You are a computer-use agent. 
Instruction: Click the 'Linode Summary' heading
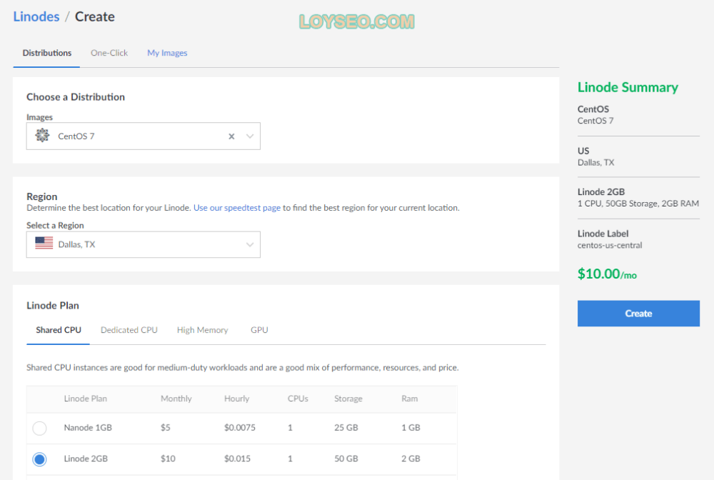tap(628, 87)
